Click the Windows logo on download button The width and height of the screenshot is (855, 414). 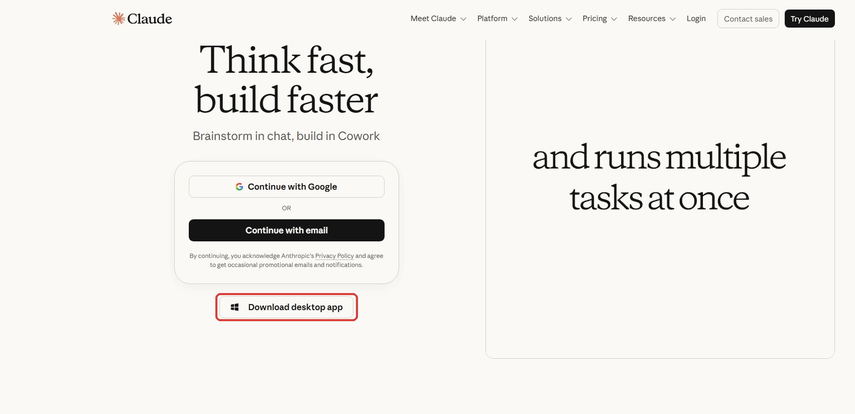pyautogui.click(x=234, y=307)
